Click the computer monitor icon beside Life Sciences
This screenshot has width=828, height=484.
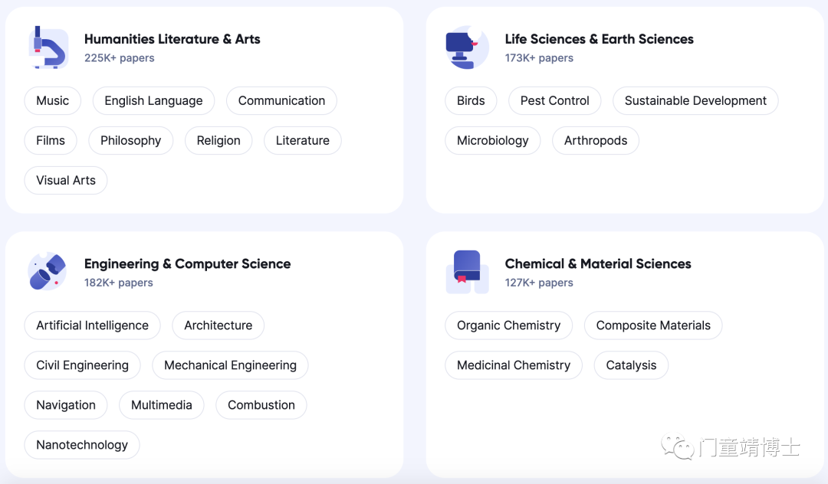[468, 47]
